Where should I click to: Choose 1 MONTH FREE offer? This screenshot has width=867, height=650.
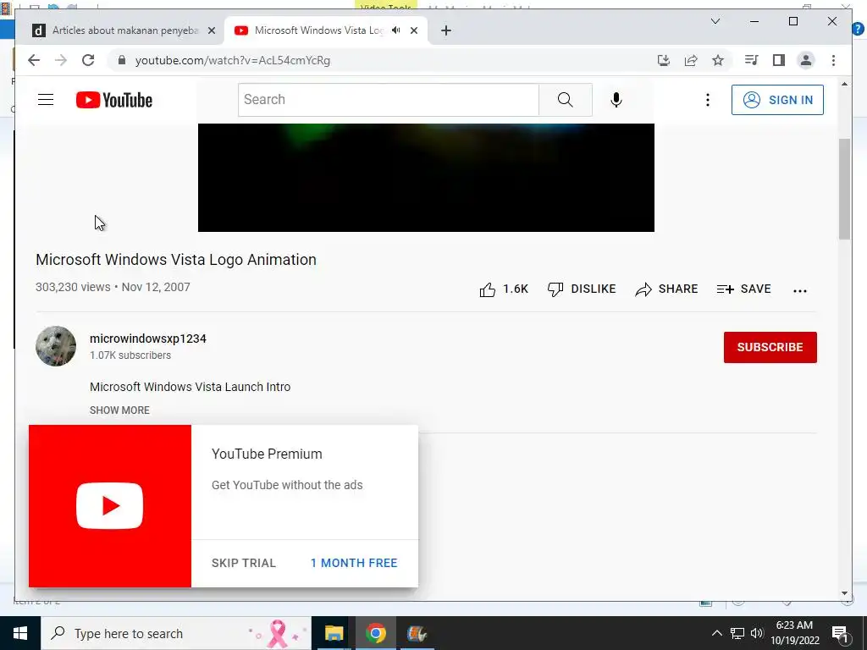point(354,563)
